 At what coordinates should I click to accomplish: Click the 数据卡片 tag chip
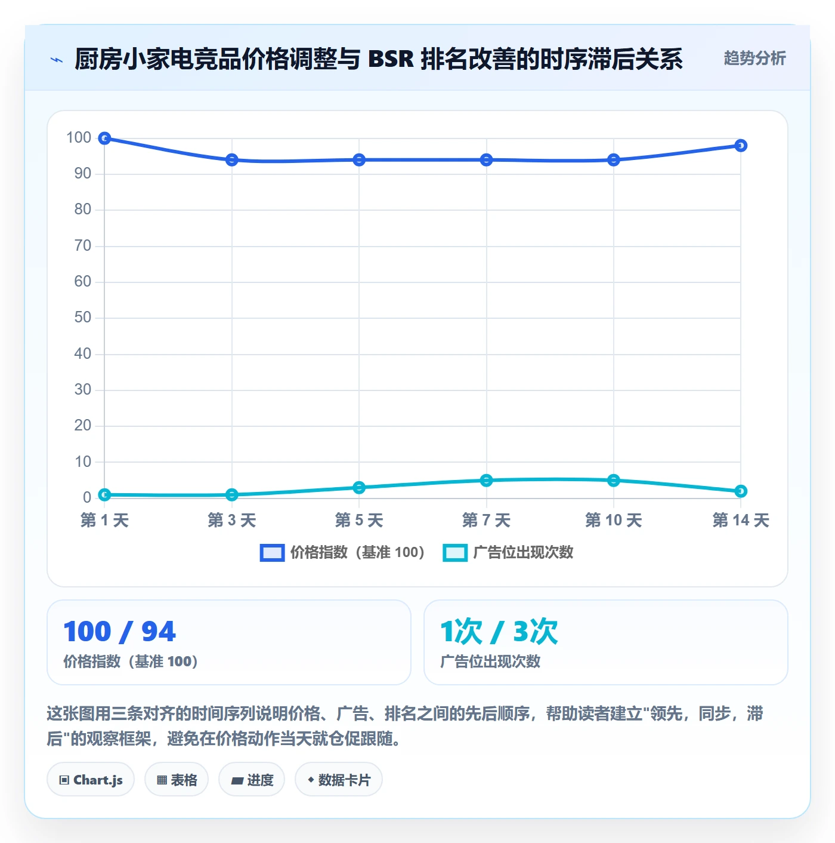[339, 780]
